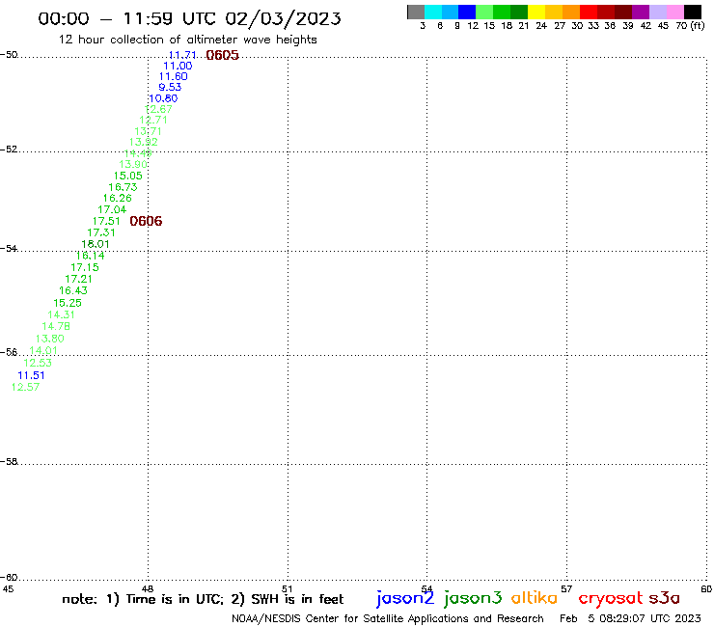Image resolution: width=714 pixels, height=627 pixels.
Task: Click the jason3 satellite legend label
Action: (x=473, y=598)
